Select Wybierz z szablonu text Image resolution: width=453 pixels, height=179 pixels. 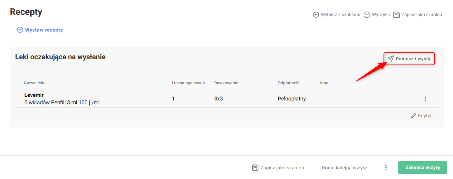[x=341, y=15]
